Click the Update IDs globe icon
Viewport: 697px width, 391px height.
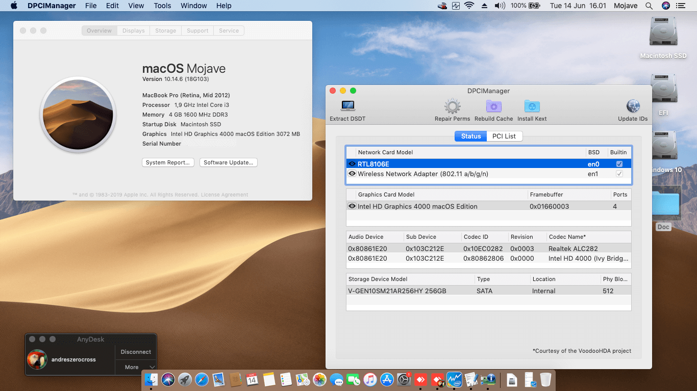pyautogui.click(x=633, y=106)
